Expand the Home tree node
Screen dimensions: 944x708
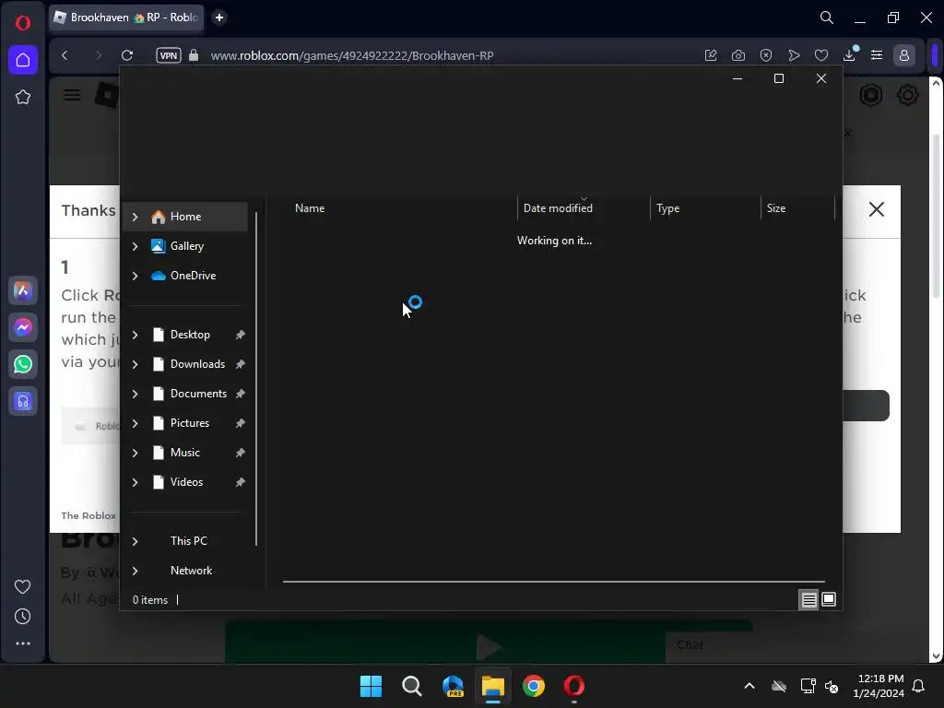point(136,217)
